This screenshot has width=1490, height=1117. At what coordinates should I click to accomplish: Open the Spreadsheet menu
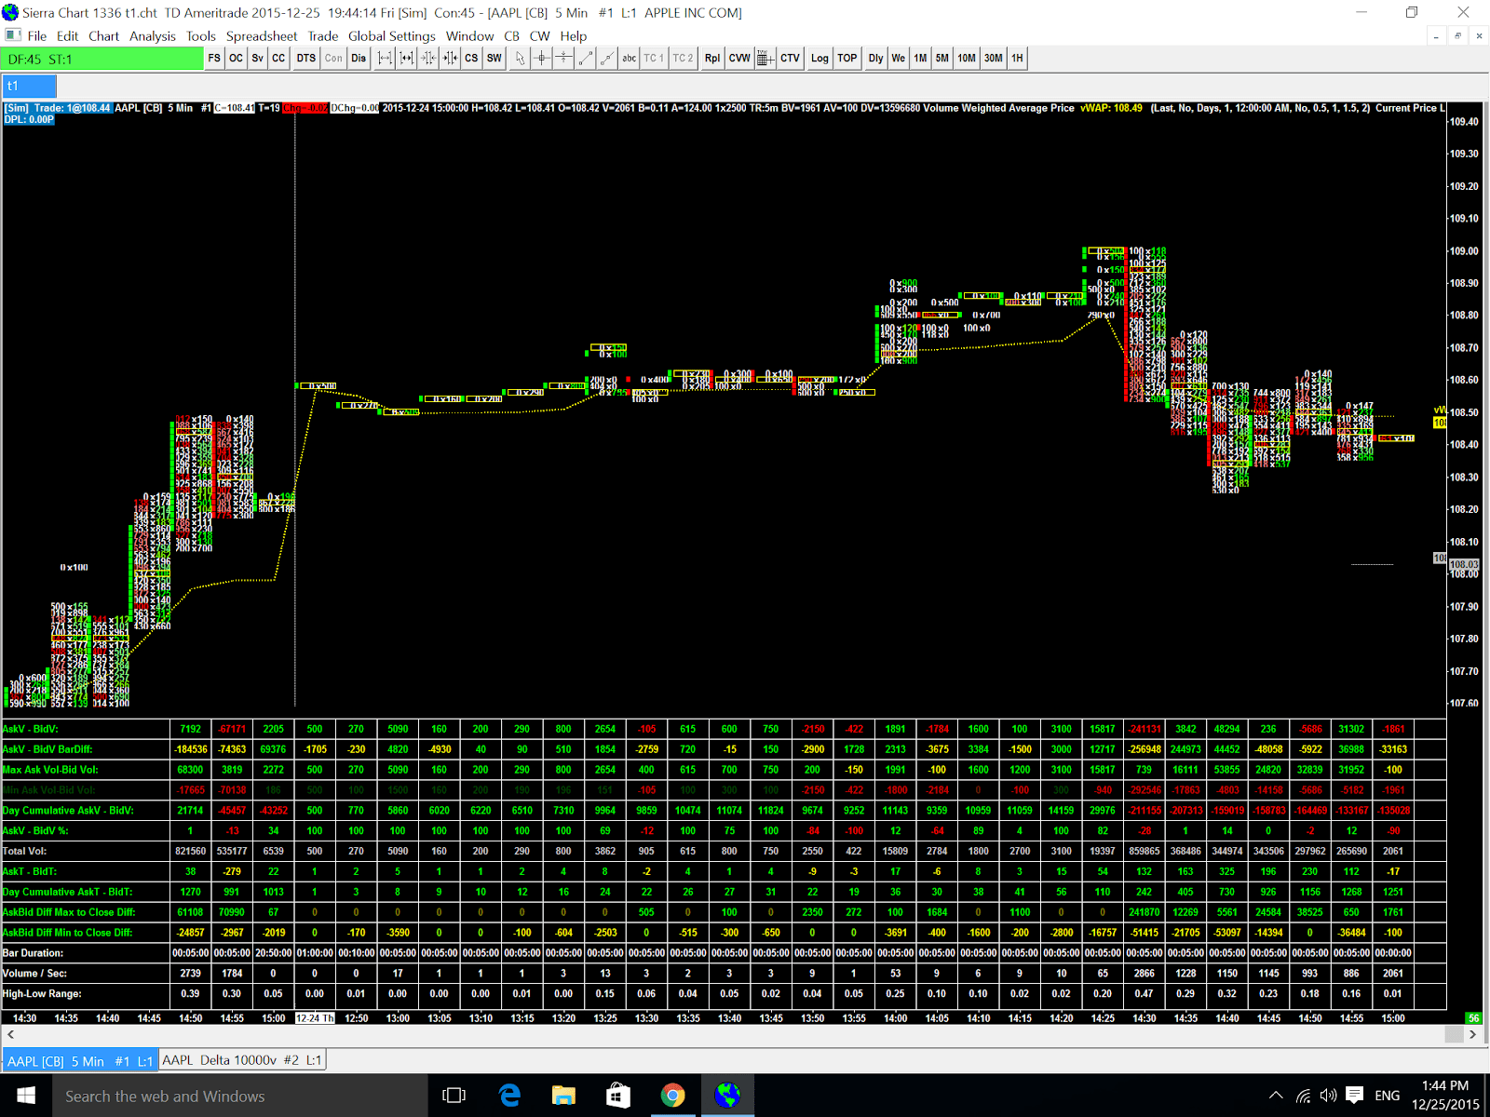point(262,36)
